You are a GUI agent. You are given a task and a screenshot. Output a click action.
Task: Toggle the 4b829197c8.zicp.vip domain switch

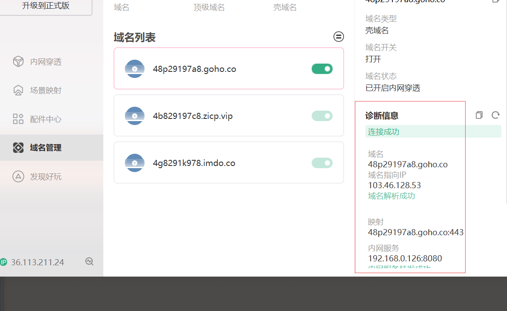pos(322,116)
